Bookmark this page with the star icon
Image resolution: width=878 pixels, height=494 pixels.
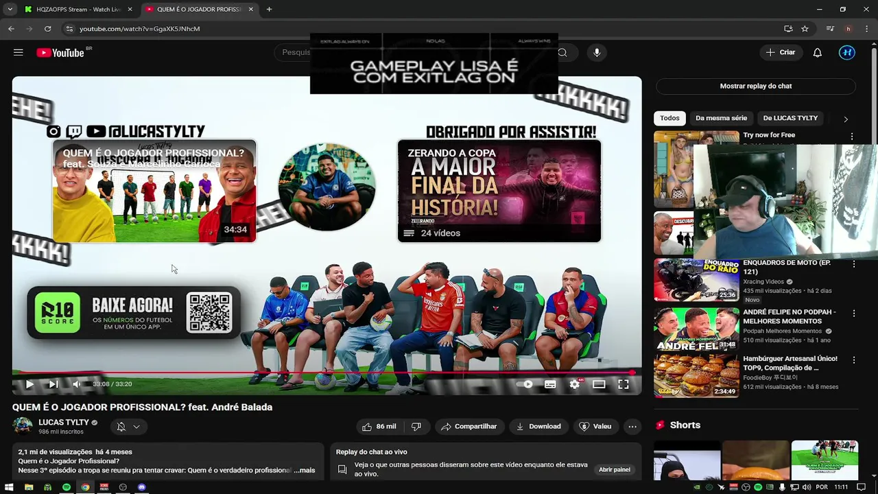pos(805,29)
